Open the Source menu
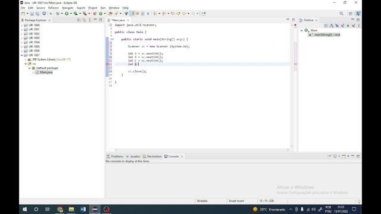The image size is (381, 214). [40, 8]
